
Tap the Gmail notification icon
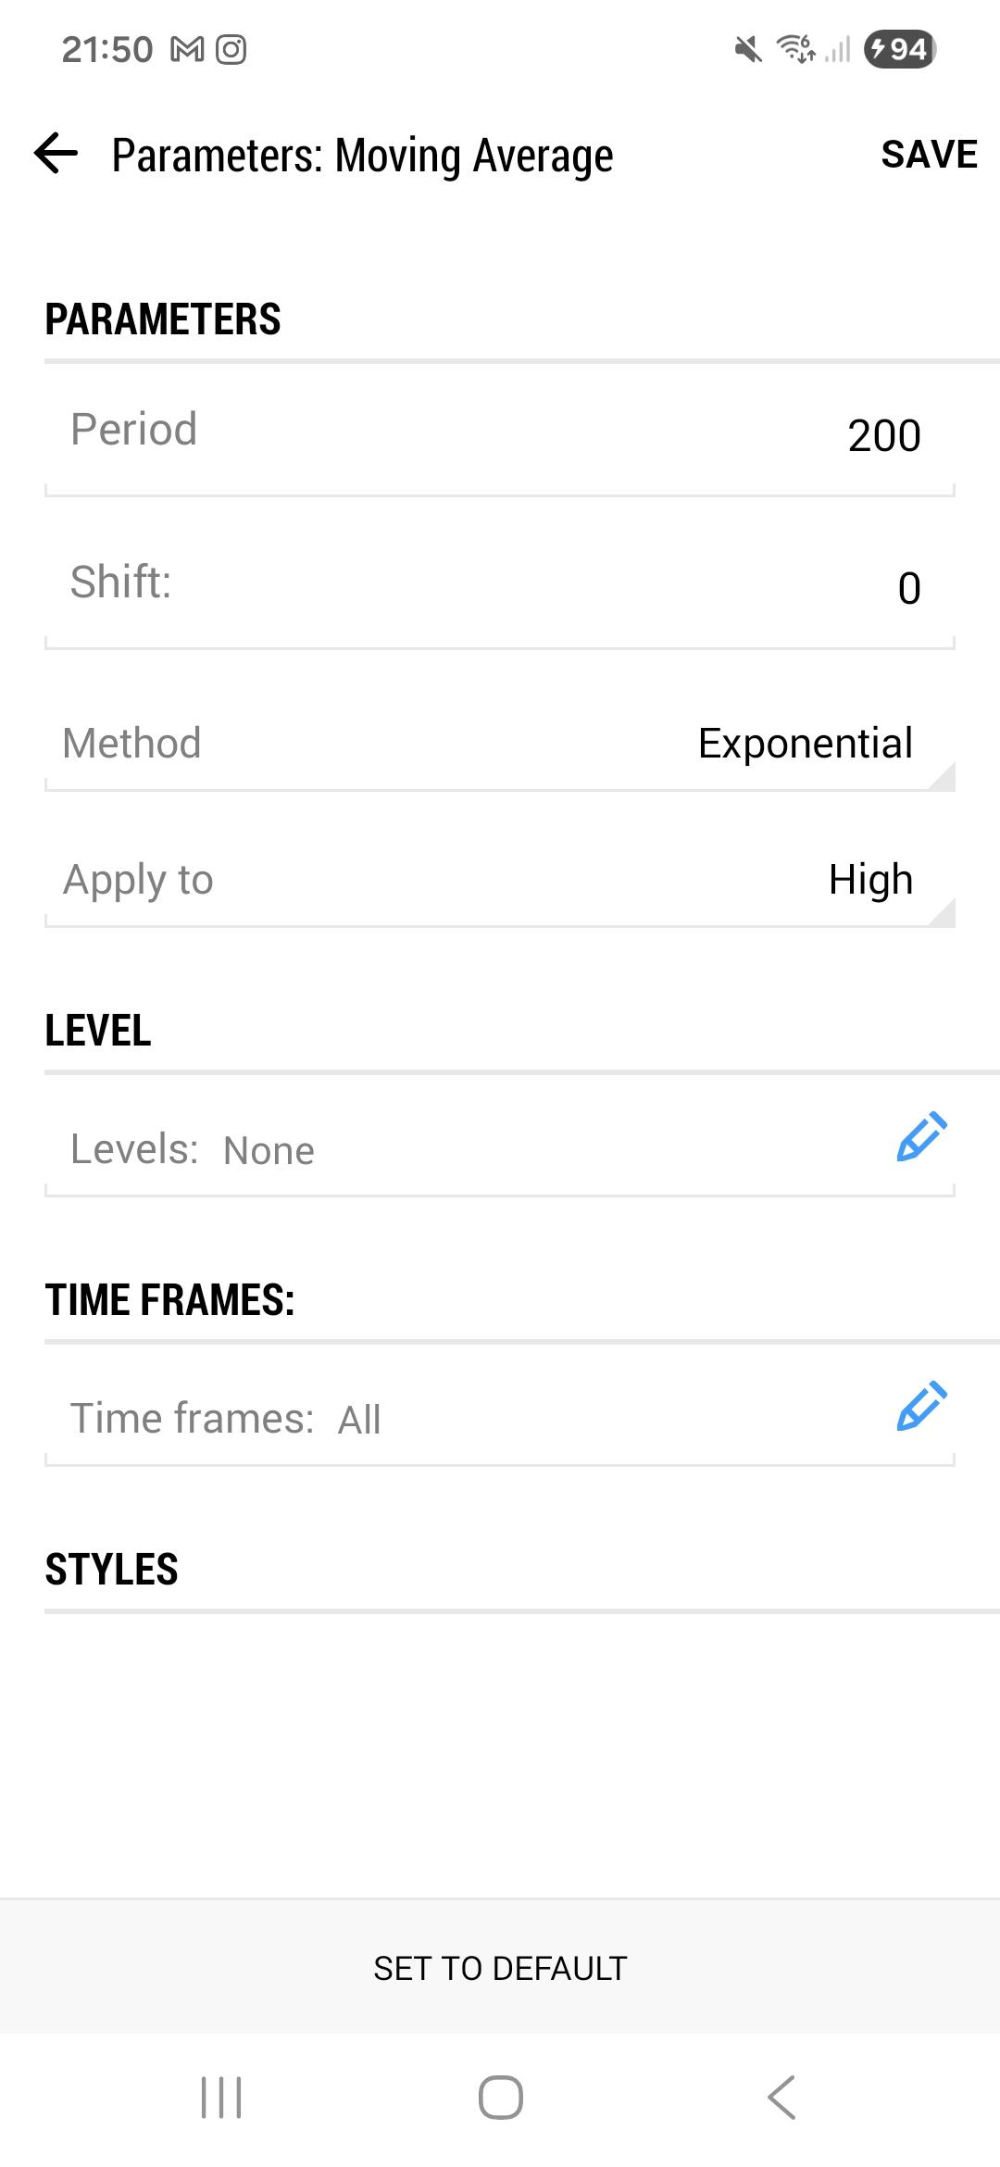[x=187, y=50]
